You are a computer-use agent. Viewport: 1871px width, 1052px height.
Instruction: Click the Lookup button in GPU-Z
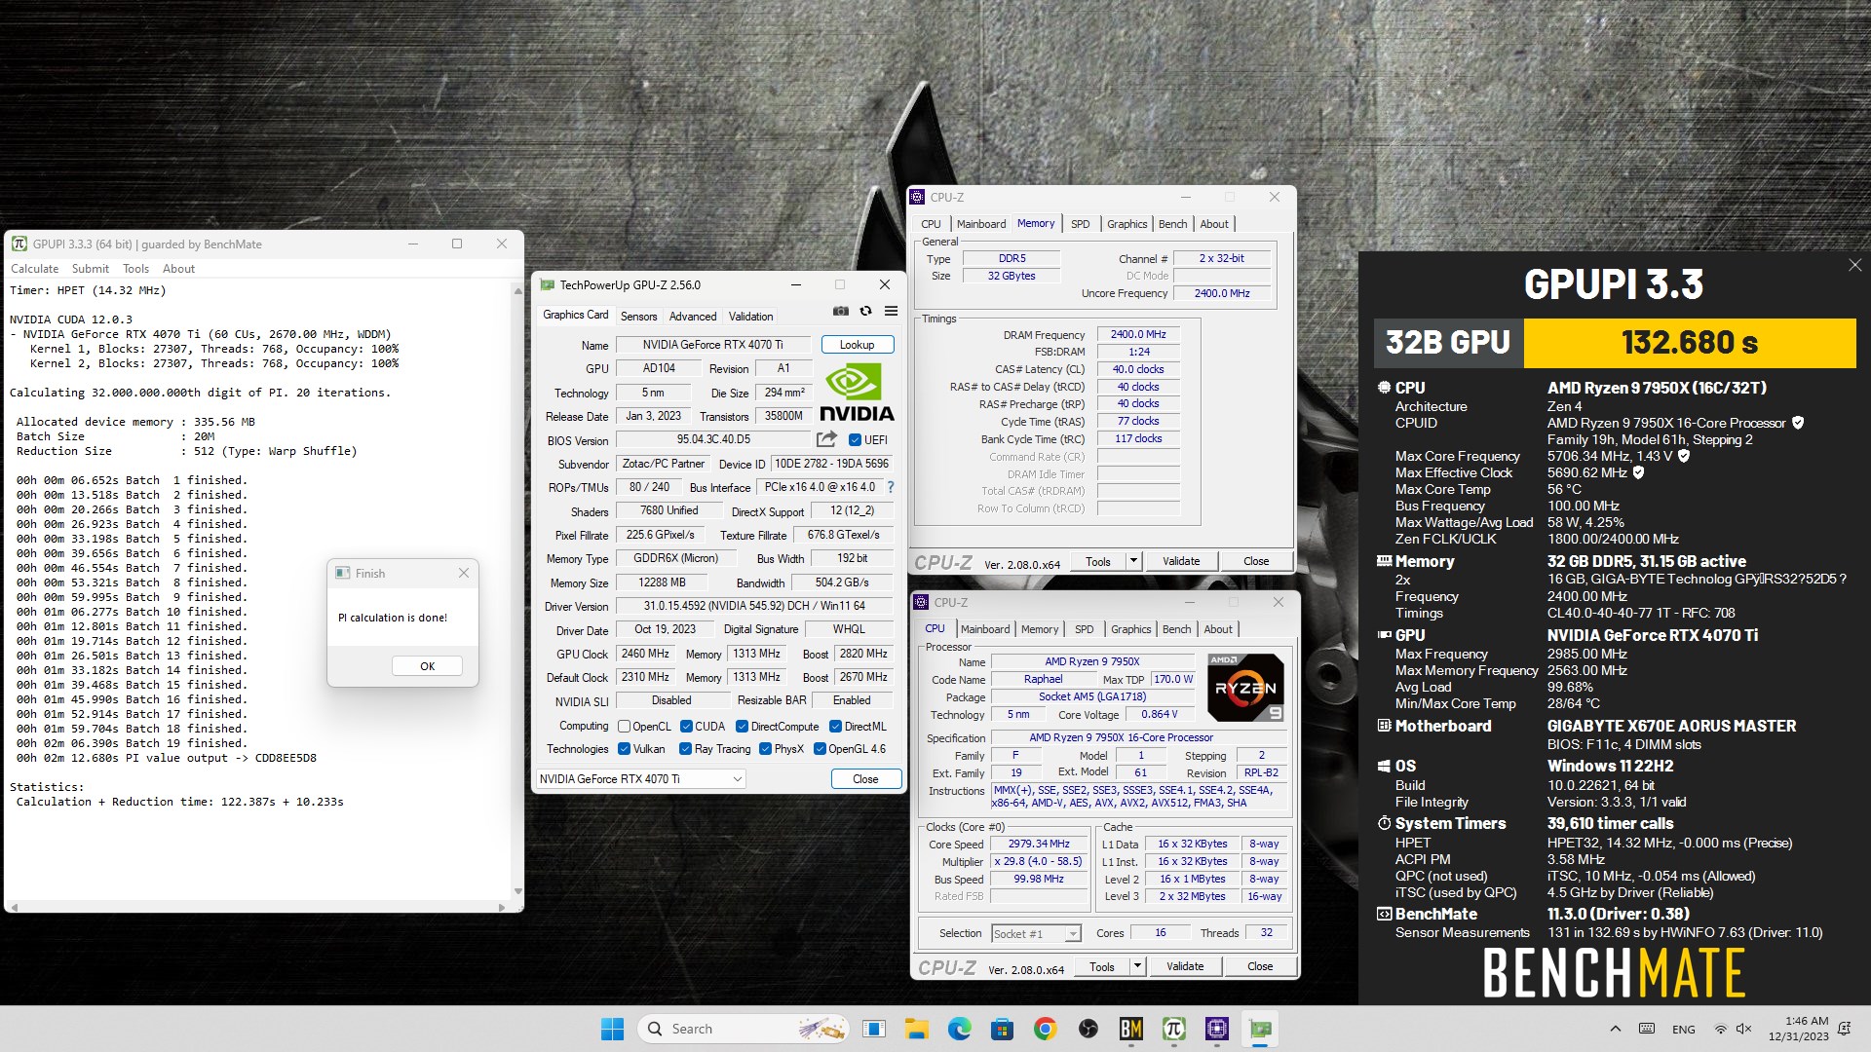click(x=857, y=345)
